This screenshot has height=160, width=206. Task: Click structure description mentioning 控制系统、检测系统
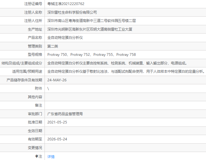(117, 63)
